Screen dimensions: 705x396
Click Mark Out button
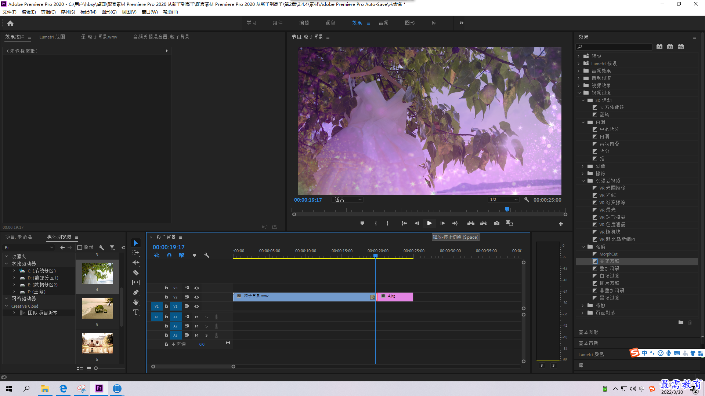(x=387, y=223)
